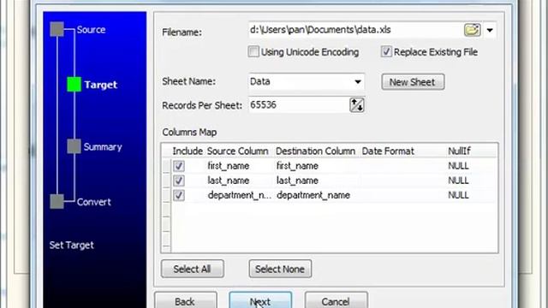Image resolution: width=548 pixels, height=308 pixels.
Task: Select destination cell department_name
Action: point(313,195)
